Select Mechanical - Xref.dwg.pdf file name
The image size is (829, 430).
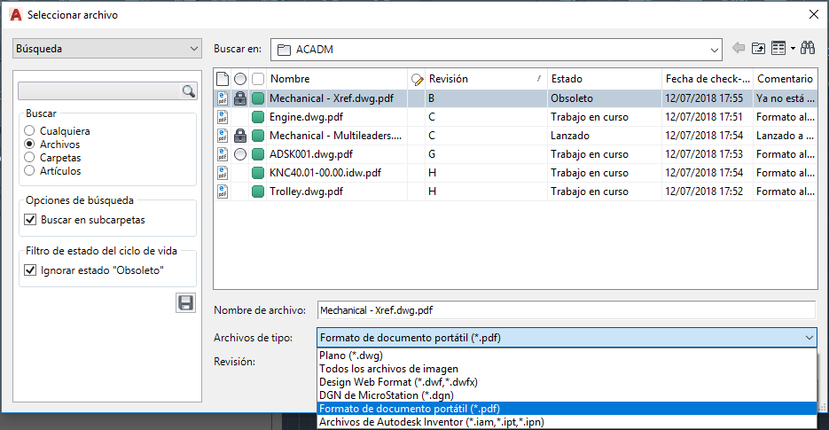(332, 98)
